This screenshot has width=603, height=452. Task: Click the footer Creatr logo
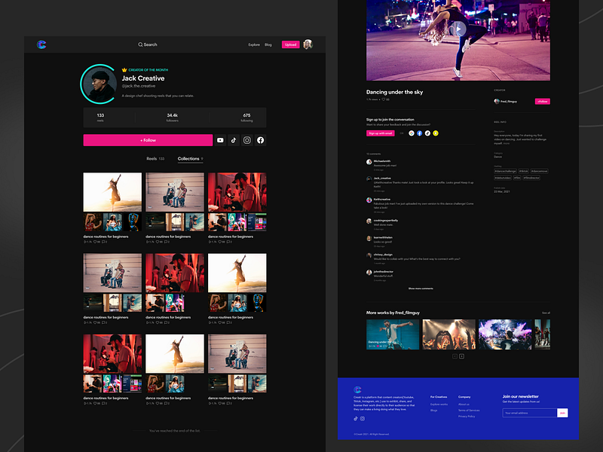click(x=357, y=389)
